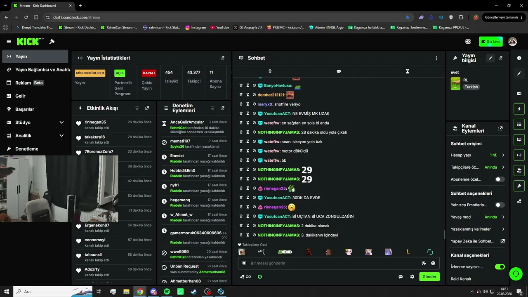Click the trash icon in chat header

[270, 71]
